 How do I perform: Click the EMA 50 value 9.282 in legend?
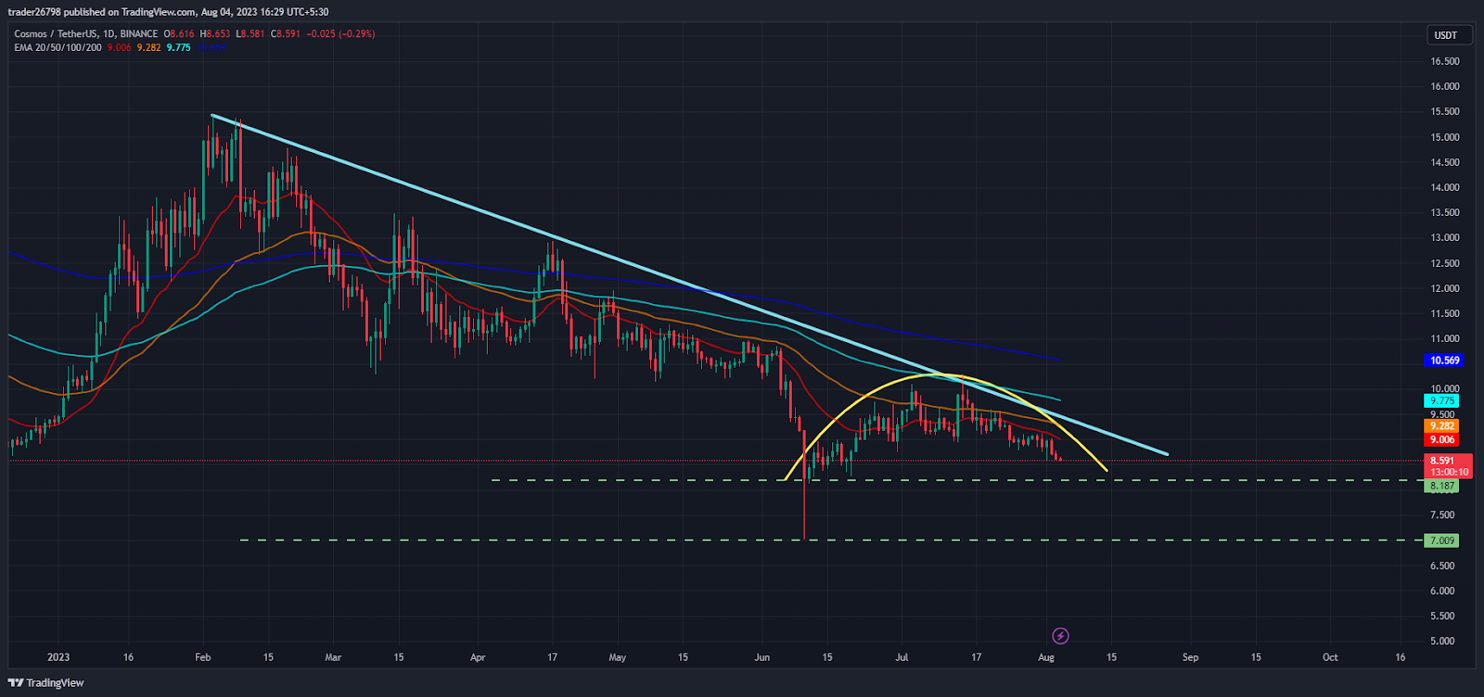click(x=148, y=47)
